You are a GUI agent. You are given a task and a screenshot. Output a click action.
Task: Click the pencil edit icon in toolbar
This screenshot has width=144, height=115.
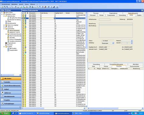[15, 7]
